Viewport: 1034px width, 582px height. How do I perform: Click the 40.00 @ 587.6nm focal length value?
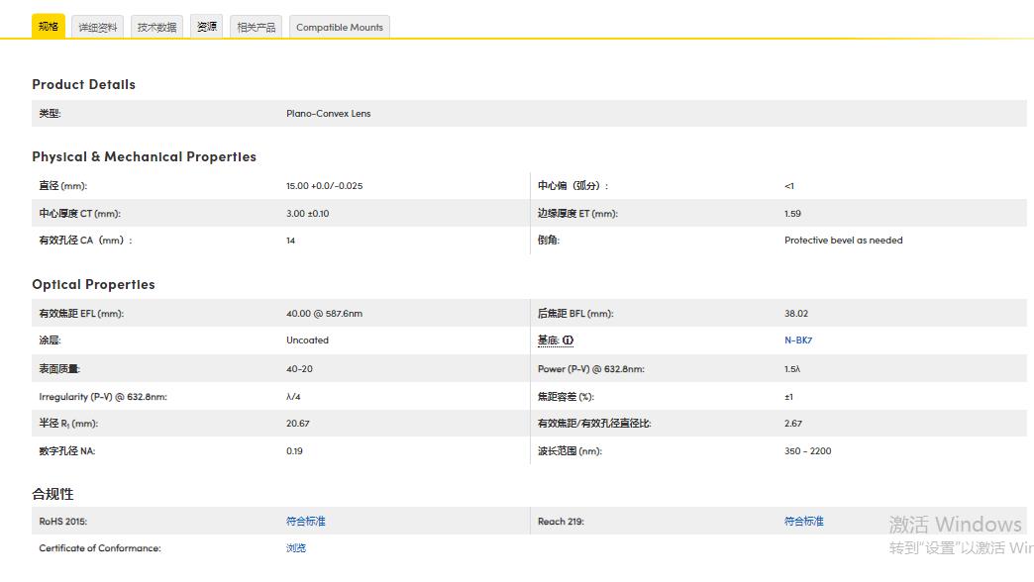coord(324,314)
